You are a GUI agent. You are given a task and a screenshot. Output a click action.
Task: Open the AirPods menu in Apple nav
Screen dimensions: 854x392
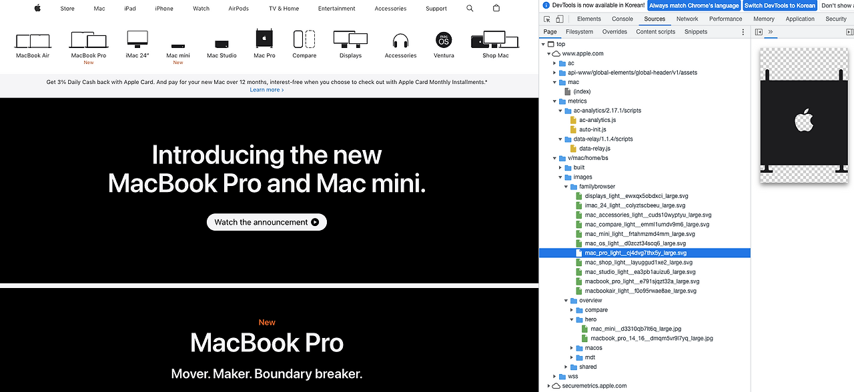tap(238, 9)
